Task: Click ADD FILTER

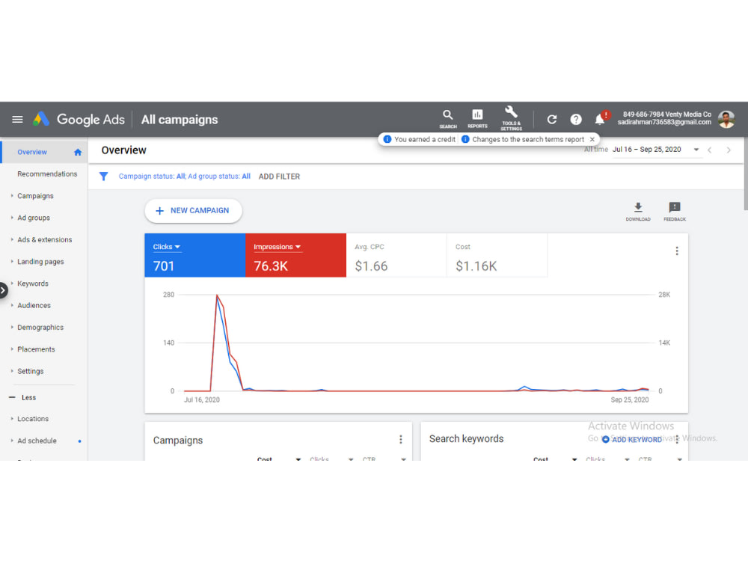Action: click(x=279, y=177)
